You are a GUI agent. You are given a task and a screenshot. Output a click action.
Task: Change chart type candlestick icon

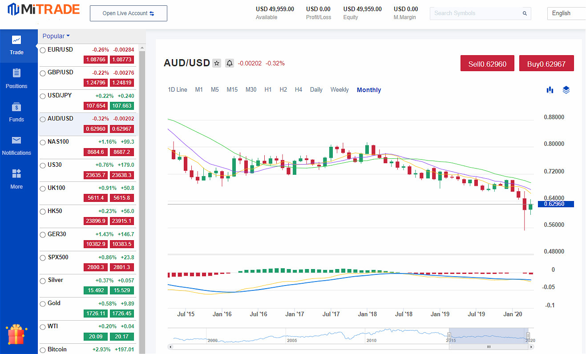[550, 90]
